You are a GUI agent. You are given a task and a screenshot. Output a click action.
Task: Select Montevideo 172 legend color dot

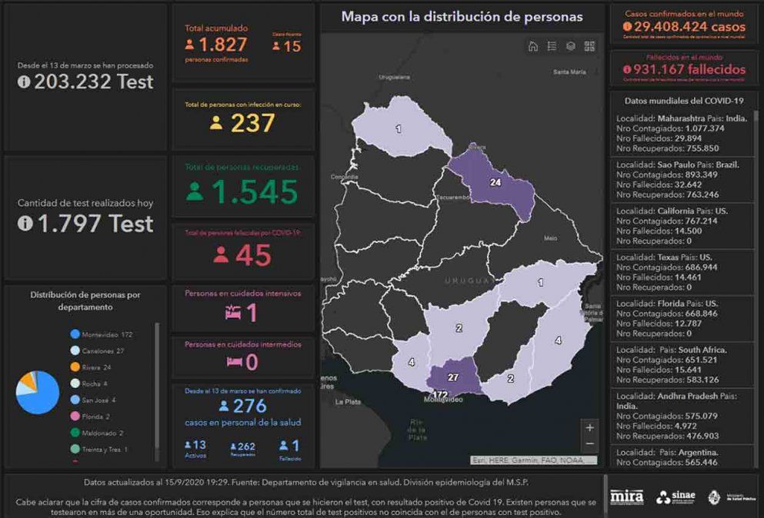[75, 334]
